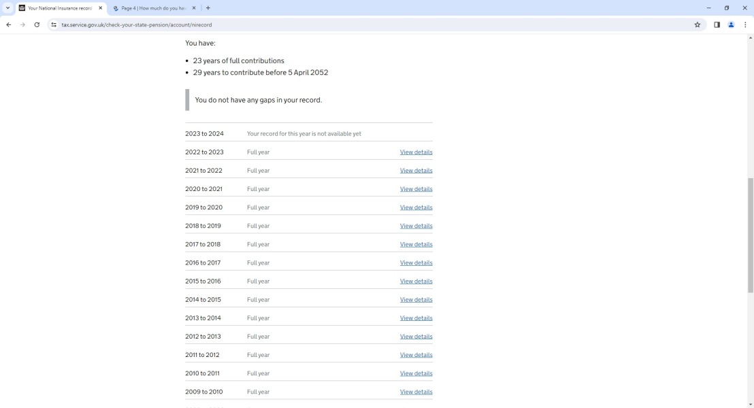754x408 pixels.
Task: Close the National Insurance record tab
Action: (101, 8)
